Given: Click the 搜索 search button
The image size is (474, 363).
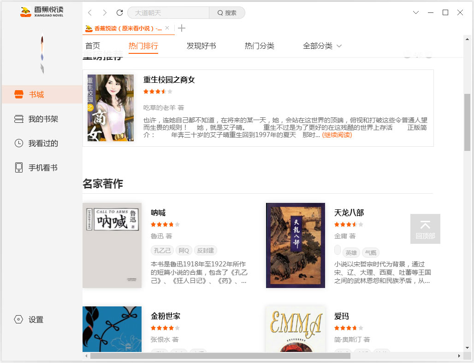Looking at the screenshot, I should [227, 13].
